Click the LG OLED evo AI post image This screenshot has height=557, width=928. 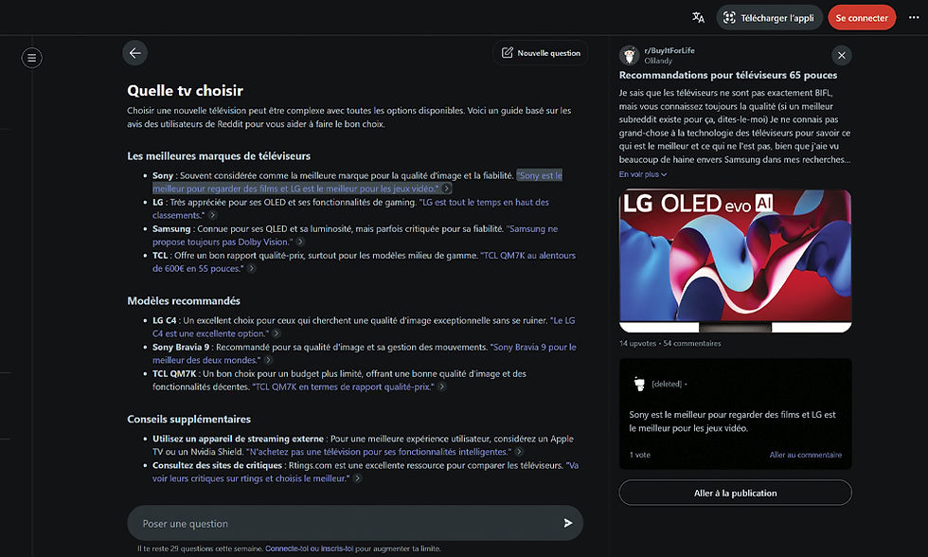[x=735, y=260]
